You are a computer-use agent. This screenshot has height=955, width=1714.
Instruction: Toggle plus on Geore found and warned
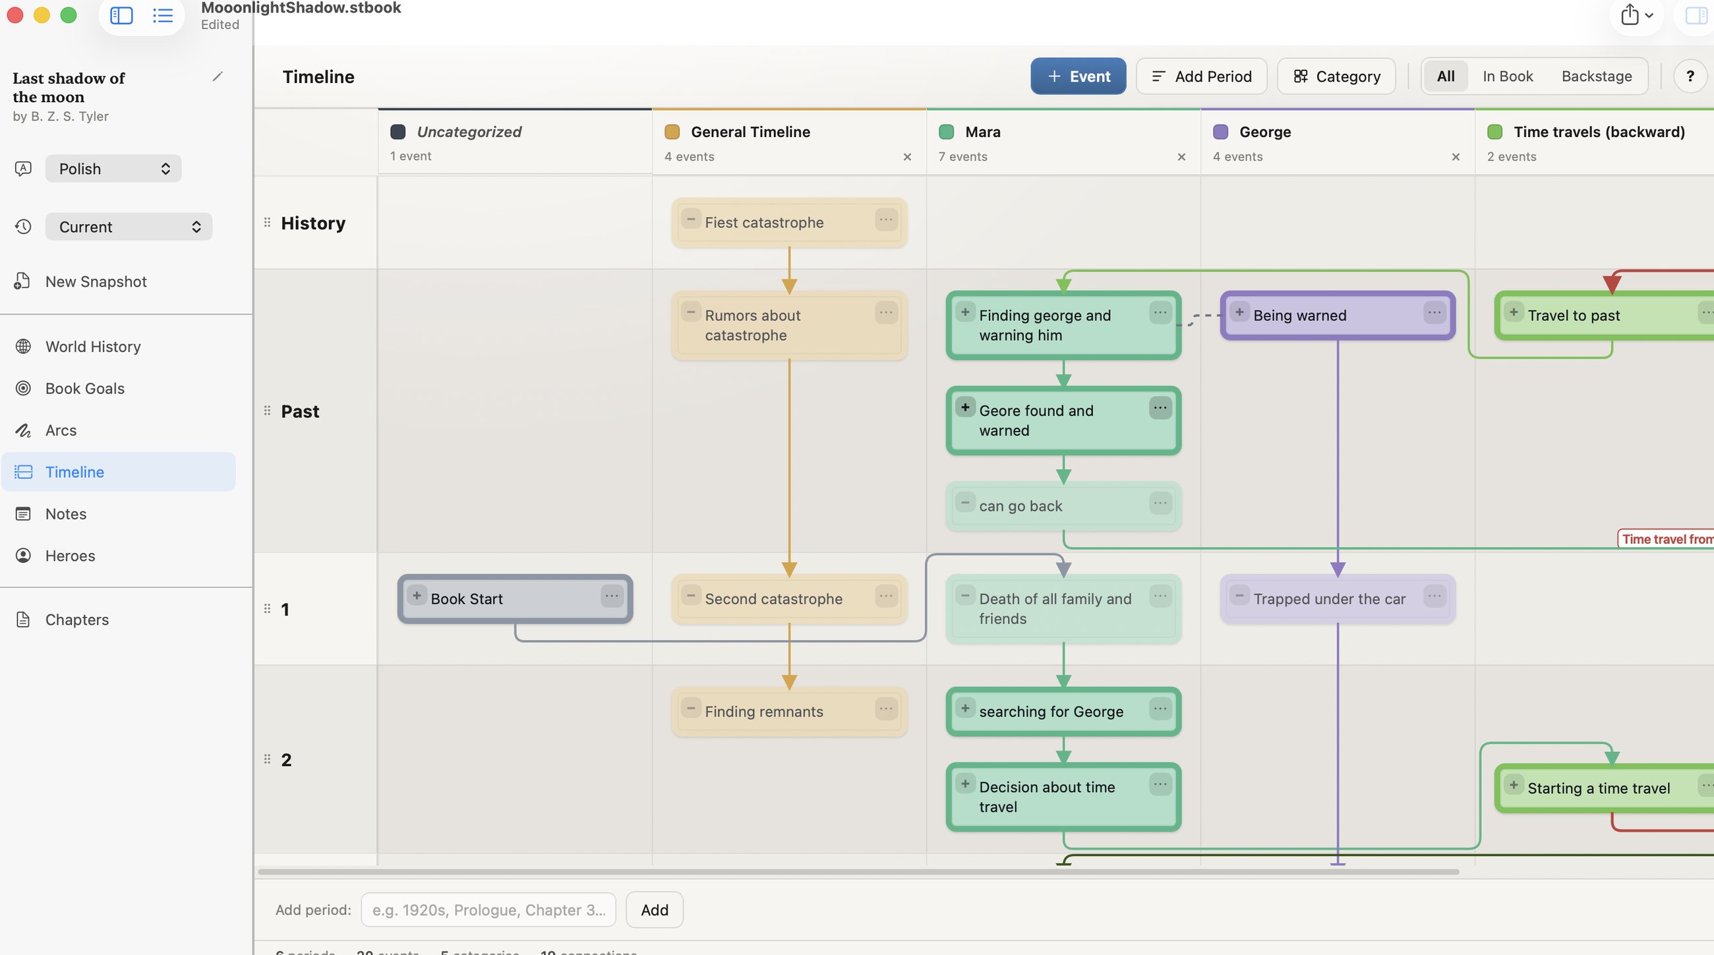(965, 407)
